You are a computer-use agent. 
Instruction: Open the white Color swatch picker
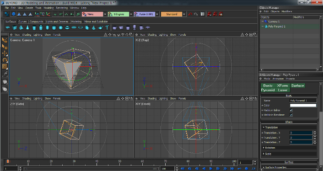(303, 105)
